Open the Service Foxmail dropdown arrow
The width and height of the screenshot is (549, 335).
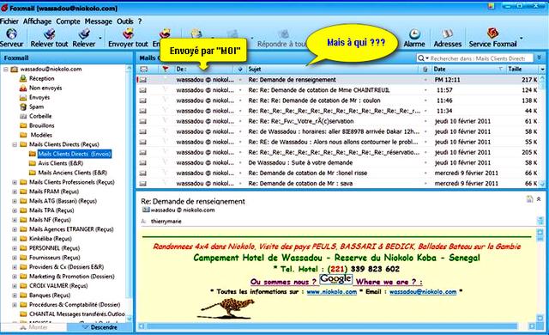[x=522, y=38]
